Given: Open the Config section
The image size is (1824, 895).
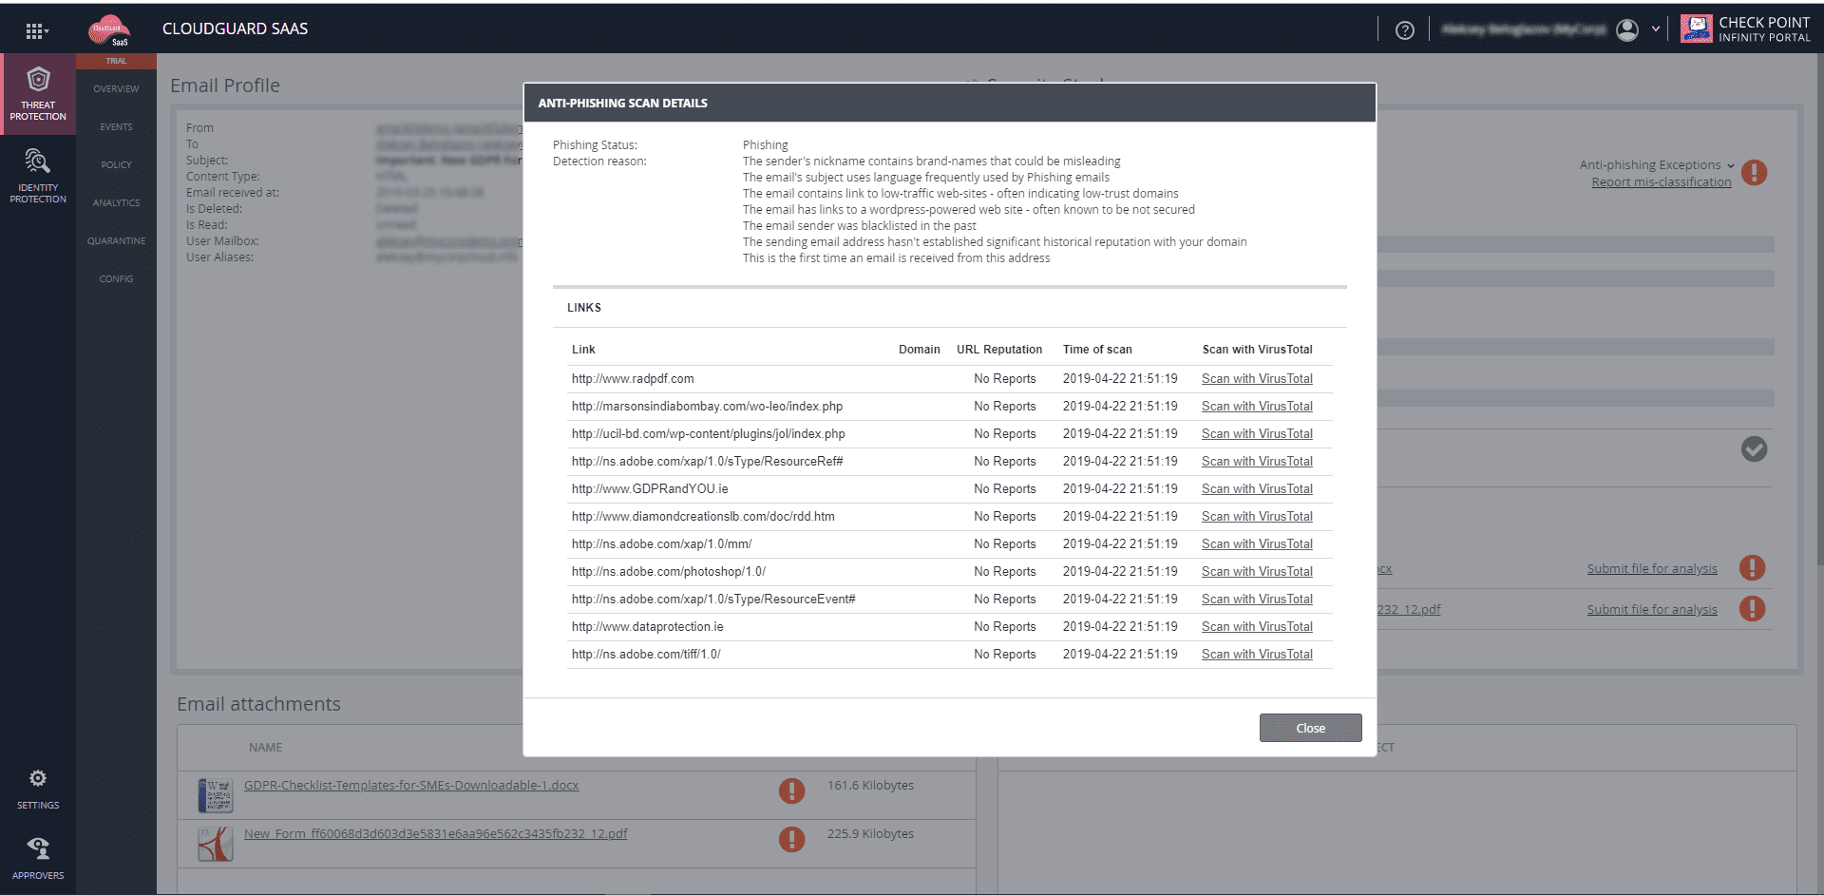Looking at the screenshot, I should (x=116, y=279).
